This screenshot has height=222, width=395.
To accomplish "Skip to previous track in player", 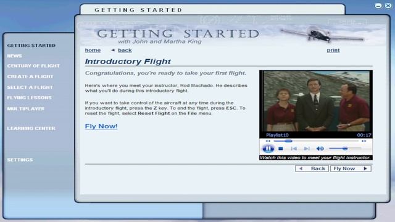I will tap(294, 149).
